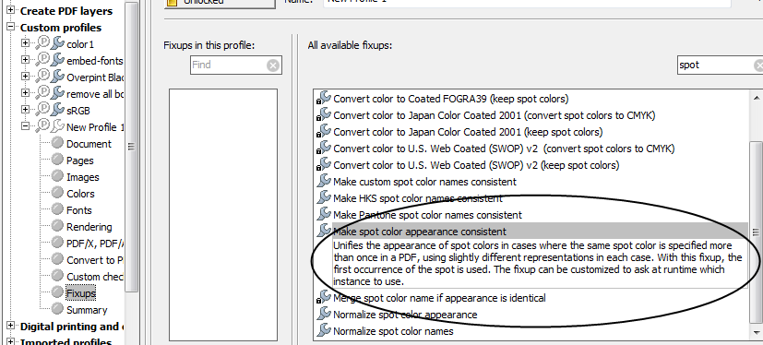The image size is (763, 345).
Task: Select Make custom spot color names consistent
Action: [x=424, y=182]
